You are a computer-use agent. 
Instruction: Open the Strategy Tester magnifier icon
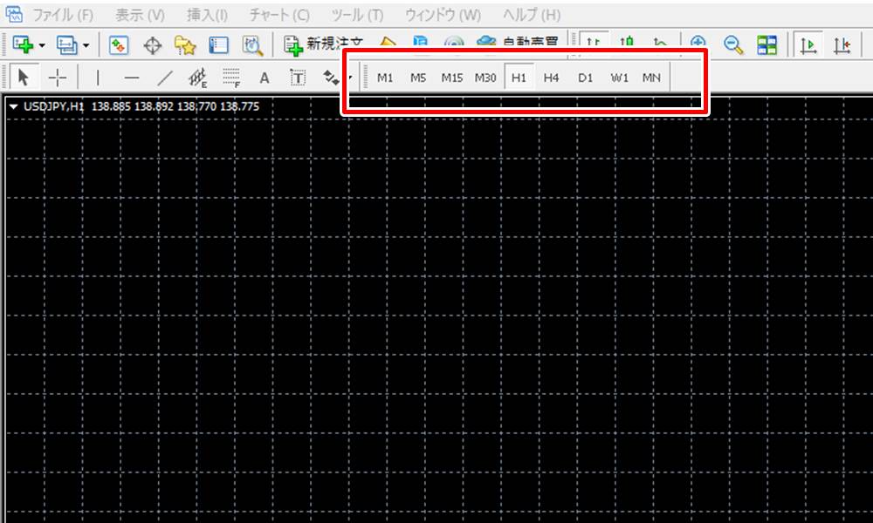[252, 44]
